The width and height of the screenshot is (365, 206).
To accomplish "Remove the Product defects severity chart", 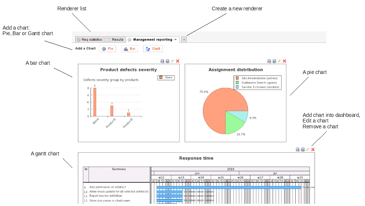I will (178, 61).
